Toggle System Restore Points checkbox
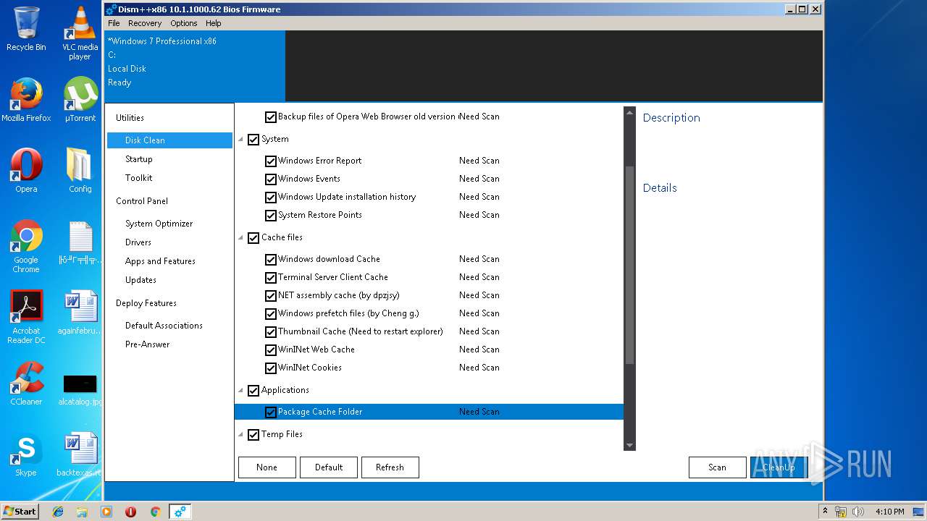The height and width of the screenshot is (521, 927). pos(271,216)
